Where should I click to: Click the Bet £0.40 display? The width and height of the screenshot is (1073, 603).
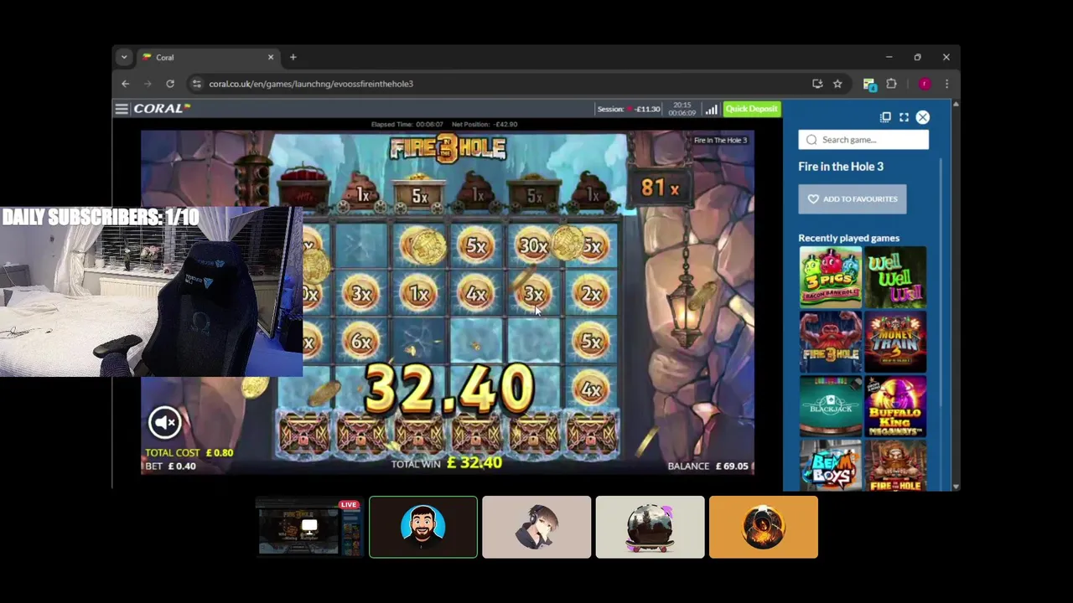coord(171,466)
